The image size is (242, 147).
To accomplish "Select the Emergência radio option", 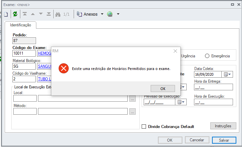I will 207,56.
